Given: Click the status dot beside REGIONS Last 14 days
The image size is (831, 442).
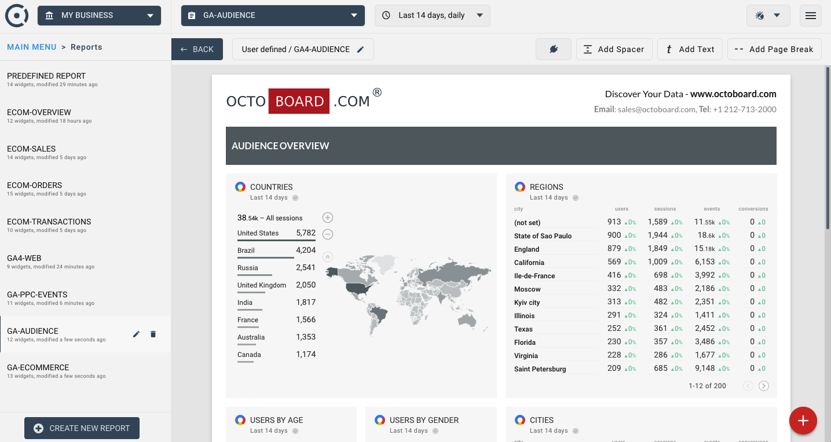Looking at the screenshot, I should tap(576, 198).
